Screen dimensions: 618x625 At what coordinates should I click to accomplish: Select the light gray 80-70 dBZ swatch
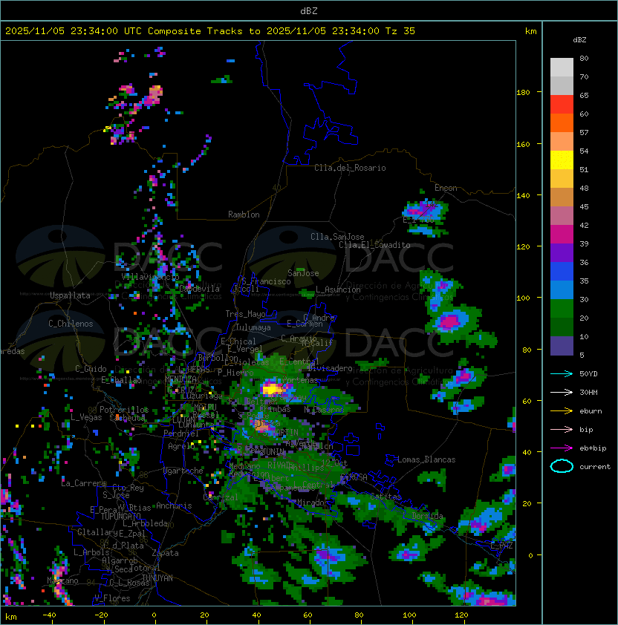coord(562,68)
